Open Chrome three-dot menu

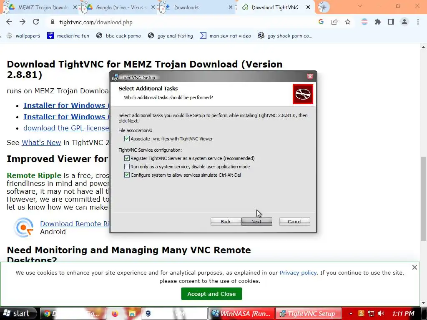tap(418, 22)
